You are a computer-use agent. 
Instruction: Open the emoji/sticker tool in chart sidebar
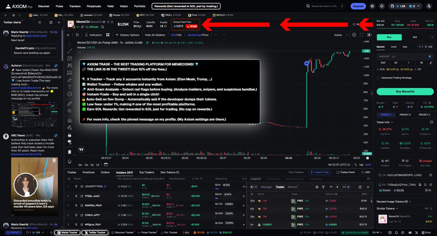[70, 95]
